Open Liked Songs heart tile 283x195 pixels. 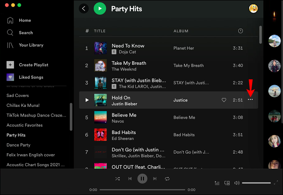click(10, 77)
